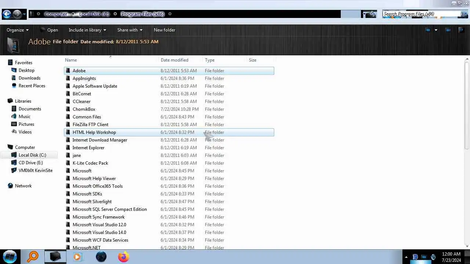The height and width of the screenshot is (264, 470).
Task: Click the Search Program Files (x86) box
Action: 422,14
